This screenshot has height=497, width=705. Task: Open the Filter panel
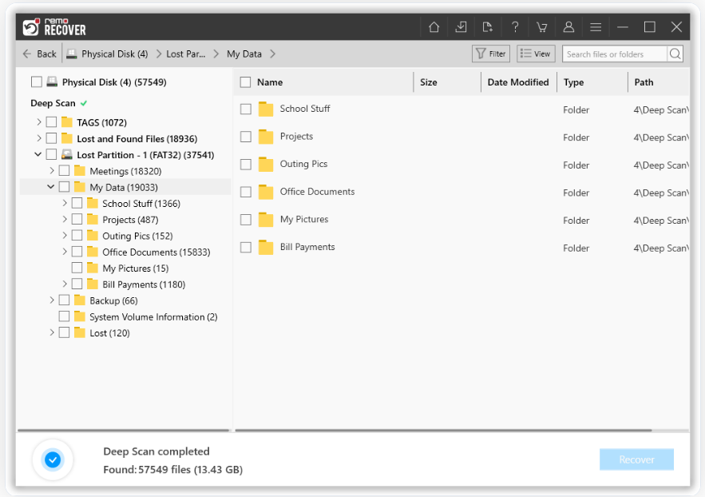(x=490, y=54)
